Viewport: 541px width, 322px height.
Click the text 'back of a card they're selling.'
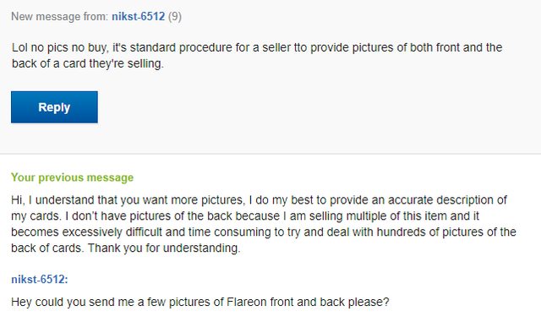[87, 63]
